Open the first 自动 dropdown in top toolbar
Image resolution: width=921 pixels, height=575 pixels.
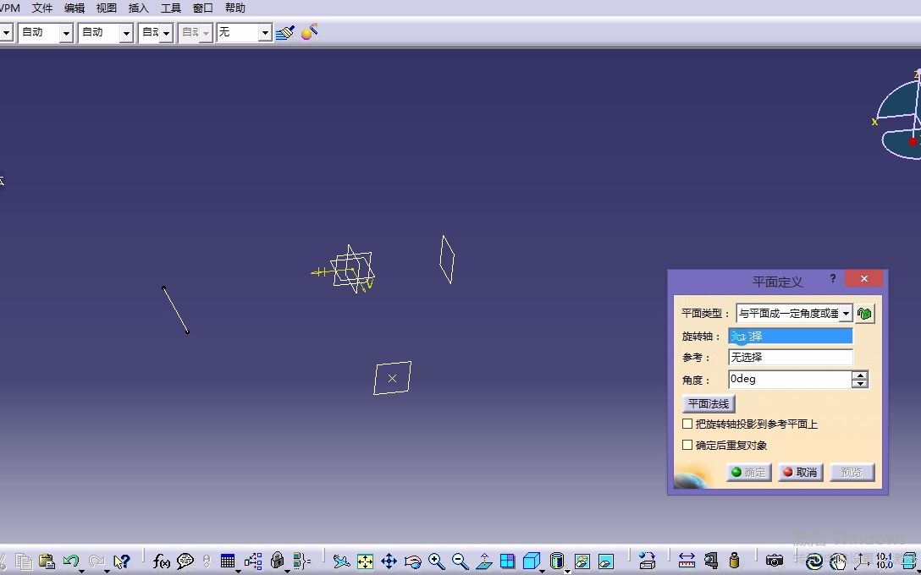tap(66, 33)
